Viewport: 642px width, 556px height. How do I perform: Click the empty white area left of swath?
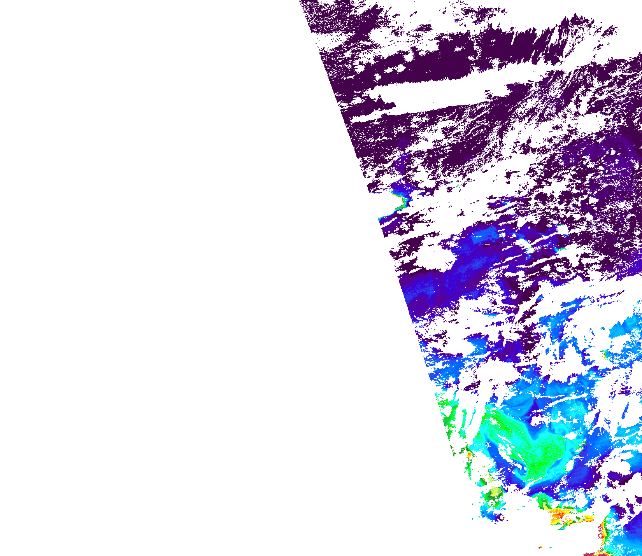pyautogui.click(x=156, y=272)
